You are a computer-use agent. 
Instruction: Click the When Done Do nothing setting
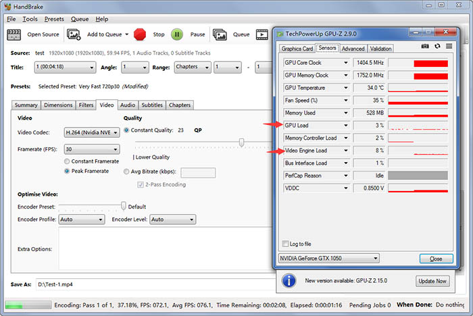430,305
